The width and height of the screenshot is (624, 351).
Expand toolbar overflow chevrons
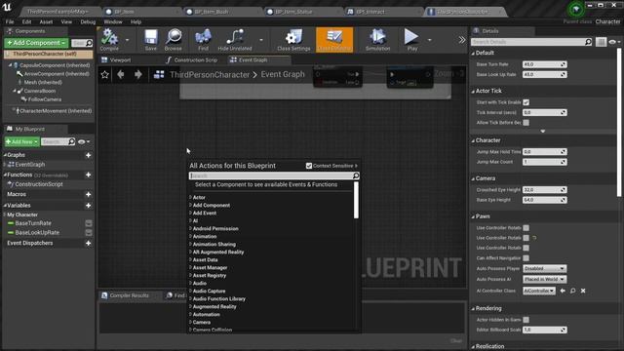coord(461,40)
